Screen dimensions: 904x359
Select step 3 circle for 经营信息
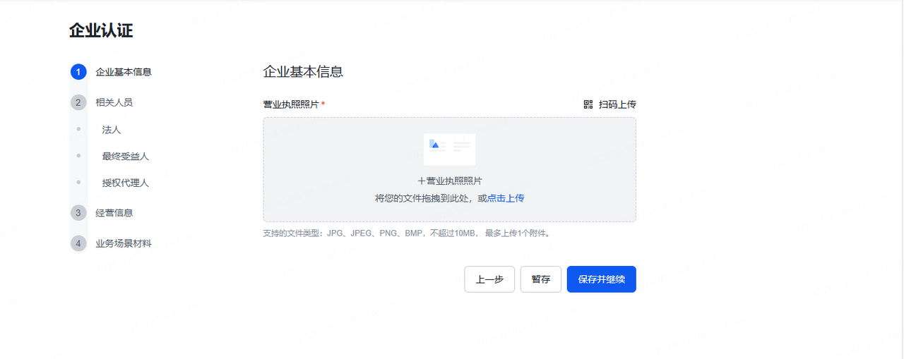[78, 213]
